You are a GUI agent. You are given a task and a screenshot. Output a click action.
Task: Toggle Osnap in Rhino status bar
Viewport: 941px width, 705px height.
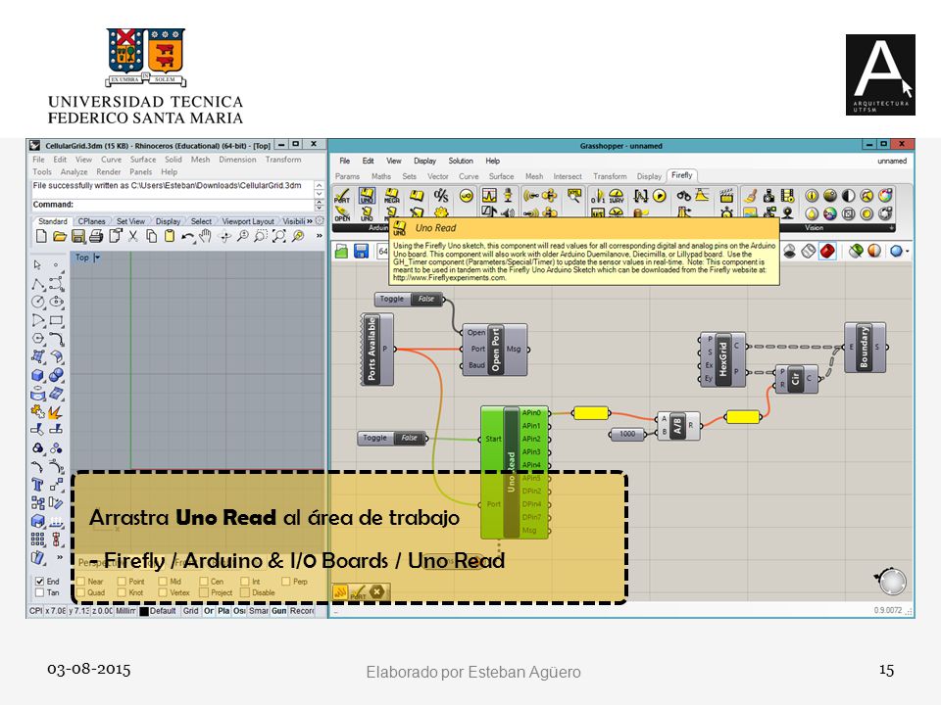(239, 611)
